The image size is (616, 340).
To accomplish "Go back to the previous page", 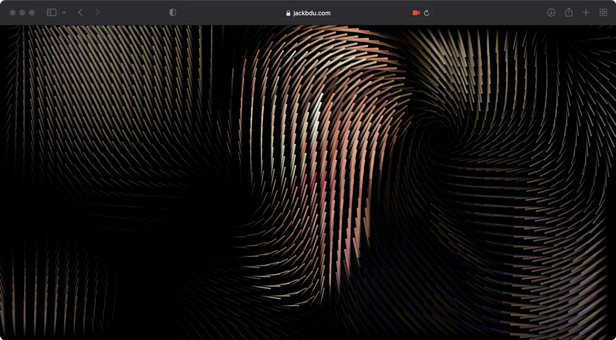I will click(81, 13).
